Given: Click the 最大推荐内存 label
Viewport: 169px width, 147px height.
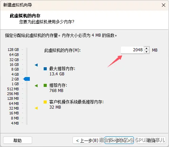Looking at the screenshot, I should point(62,69).
